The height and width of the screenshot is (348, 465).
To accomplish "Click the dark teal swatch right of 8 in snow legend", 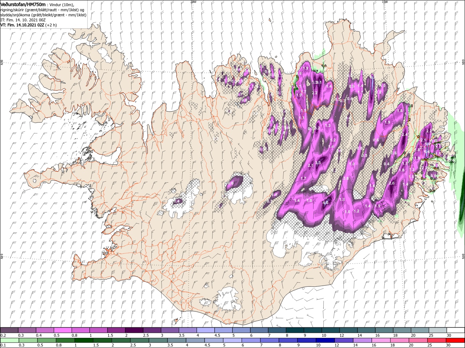I will pyautogui.click(x=295, y=330).
